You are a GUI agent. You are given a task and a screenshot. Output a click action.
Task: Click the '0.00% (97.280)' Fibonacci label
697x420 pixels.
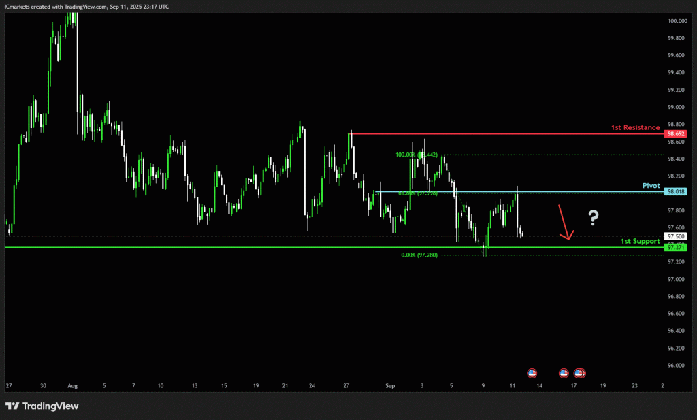419,255
